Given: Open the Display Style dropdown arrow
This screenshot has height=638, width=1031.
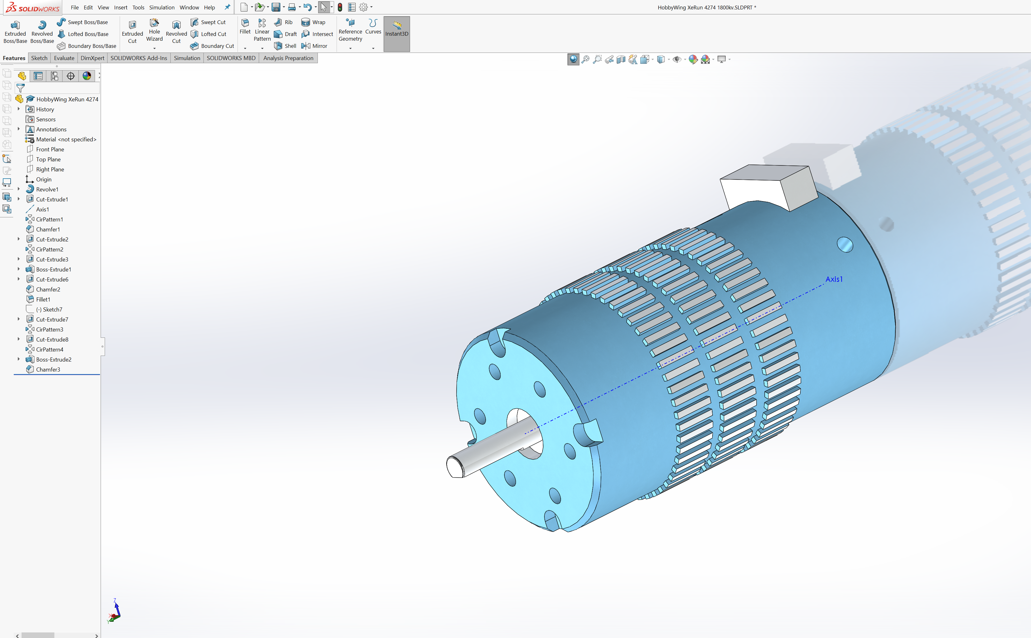Looking at the screenshot, I should click(x=669, y=59).
